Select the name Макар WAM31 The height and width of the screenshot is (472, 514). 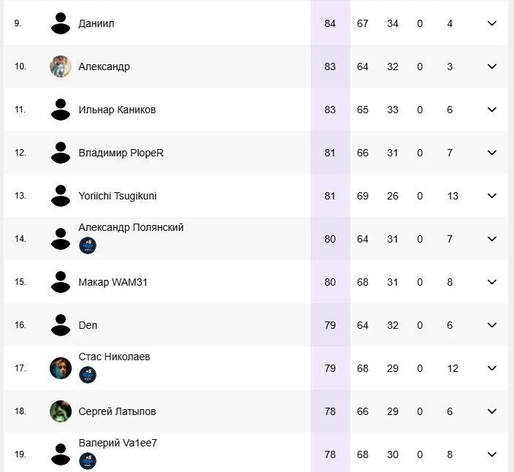(113, 282)
